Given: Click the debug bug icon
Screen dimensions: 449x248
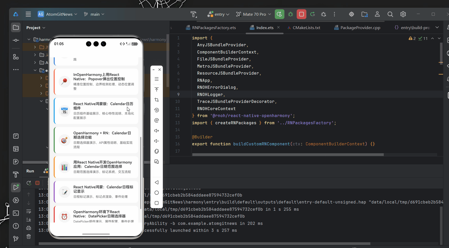Looking at the screenshot, I should 291,14.
